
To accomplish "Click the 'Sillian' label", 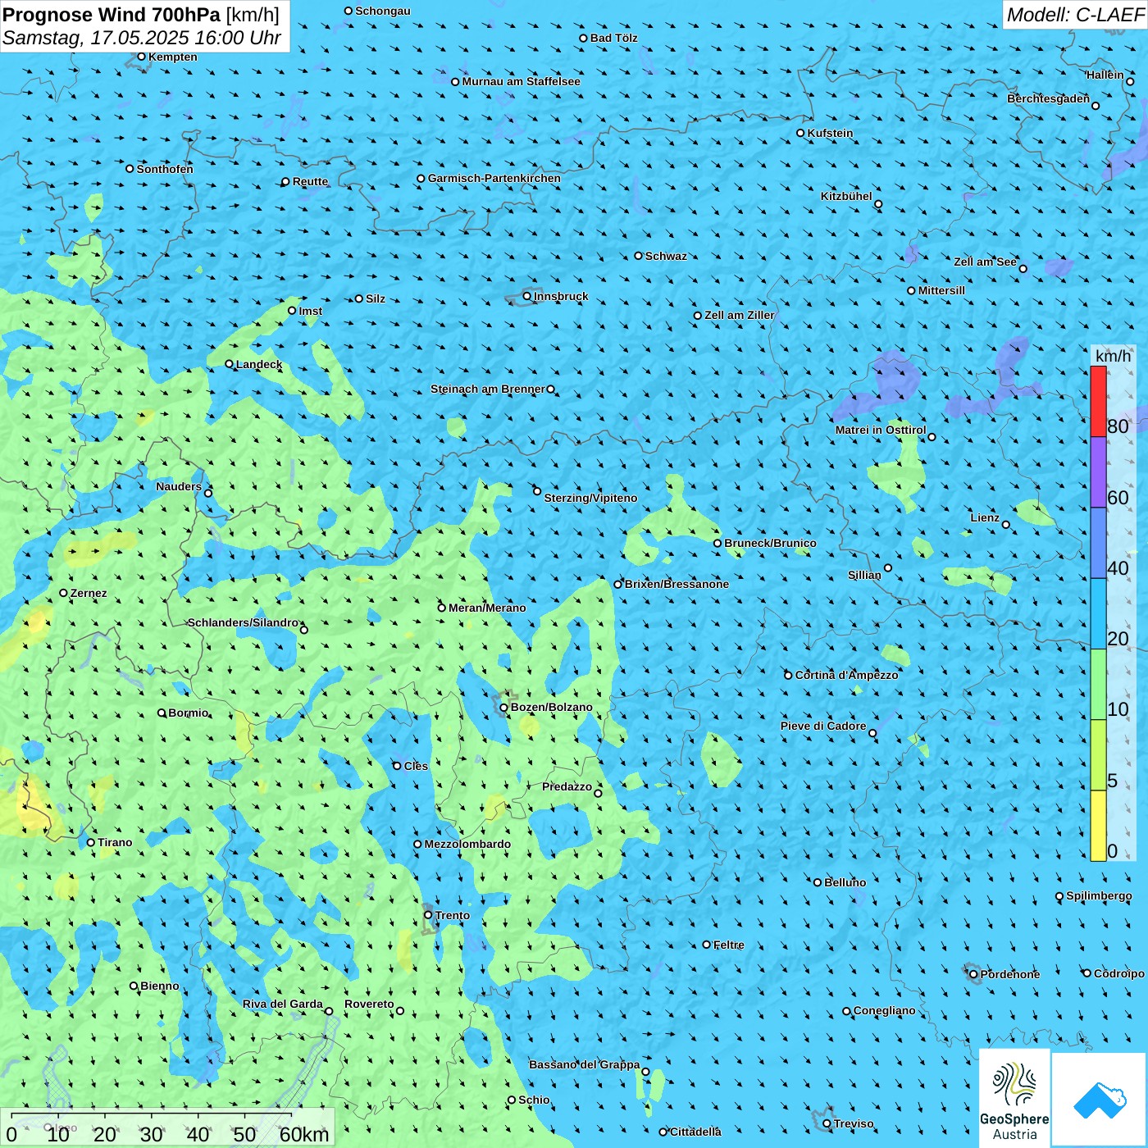I will (864, 575).
